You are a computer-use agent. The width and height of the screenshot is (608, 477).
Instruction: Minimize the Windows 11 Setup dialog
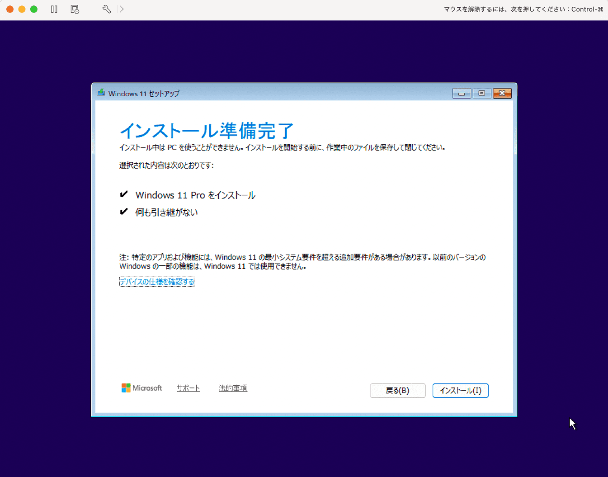(462, 93)
